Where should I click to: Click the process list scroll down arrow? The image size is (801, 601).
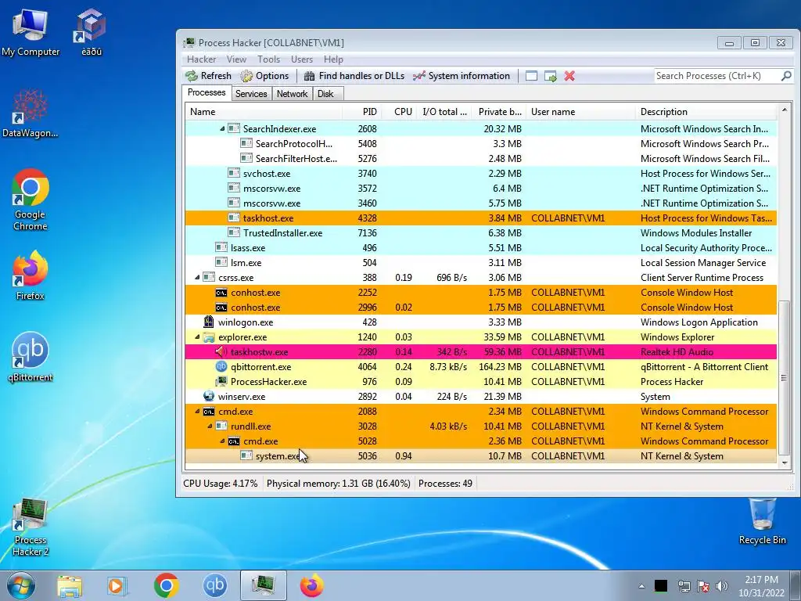click(x=784, y=462)
